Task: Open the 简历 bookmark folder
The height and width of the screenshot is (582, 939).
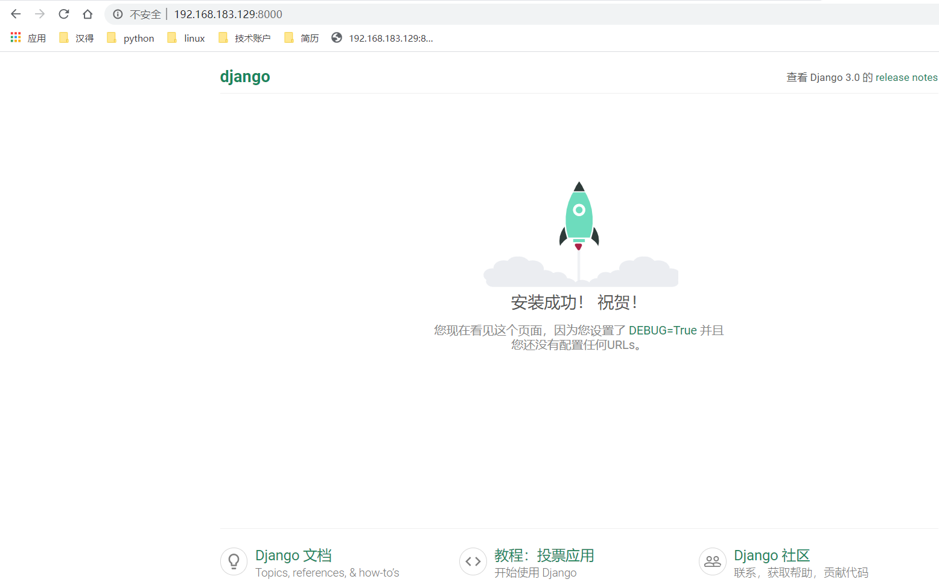Action: click(302, 38)
